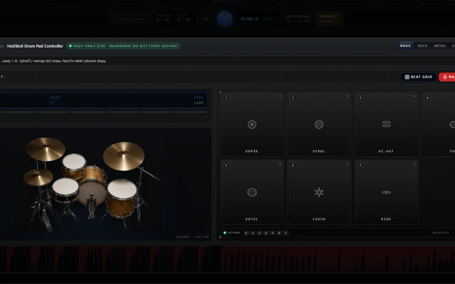Click the Velocity label in keymap bar
Image resolution: width=455 pixels, height=284 pixels.
tap(441, 233)
